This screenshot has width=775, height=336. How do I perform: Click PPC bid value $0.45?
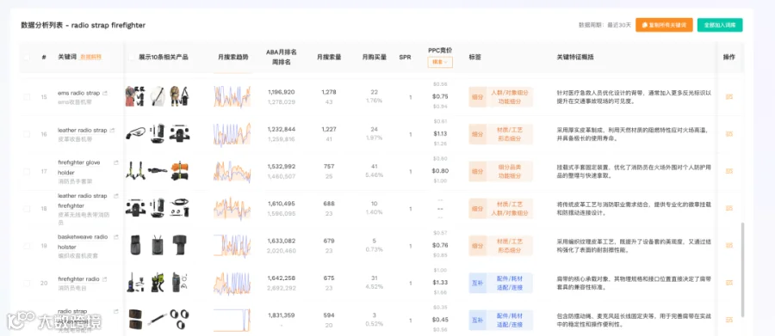(x=440, y=320)
